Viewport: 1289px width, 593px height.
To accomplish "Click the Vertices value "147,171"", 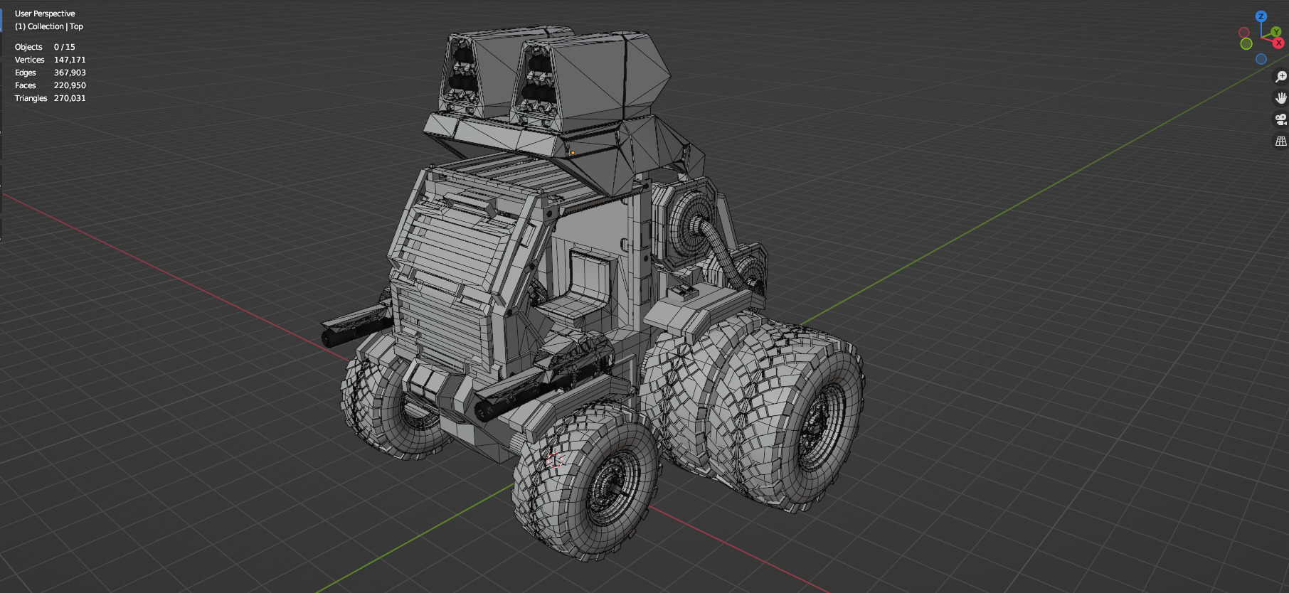I will tap(70, 60).
